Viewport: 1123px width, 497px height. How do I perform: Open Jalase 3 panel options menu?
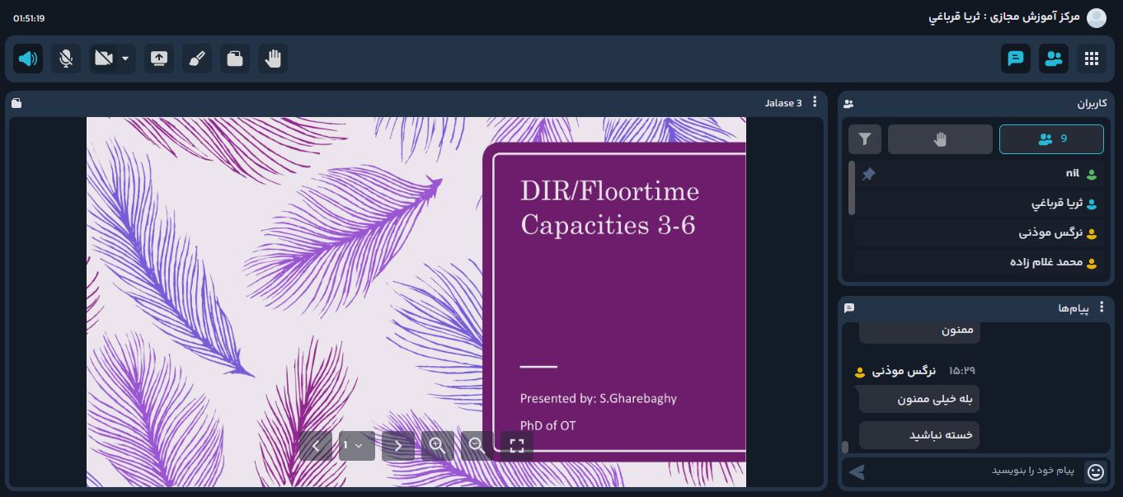tap(815, 102)
